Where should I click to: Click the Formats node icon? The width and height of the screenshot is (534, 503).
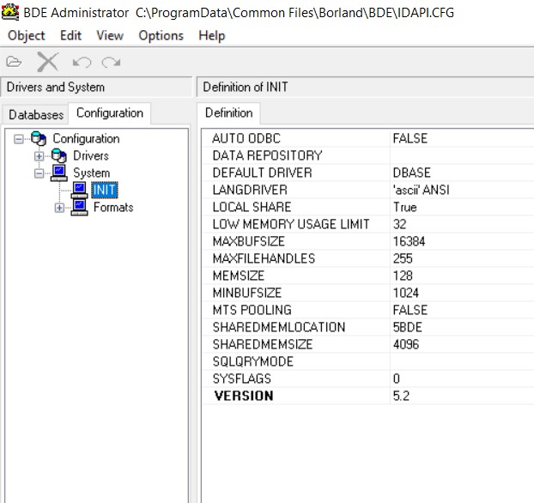pos(80,207)
